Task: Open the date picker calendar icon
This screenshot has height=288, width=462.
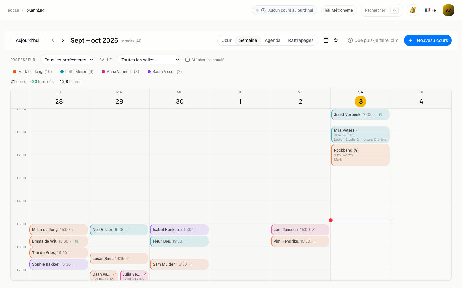Action: point(326,40)
